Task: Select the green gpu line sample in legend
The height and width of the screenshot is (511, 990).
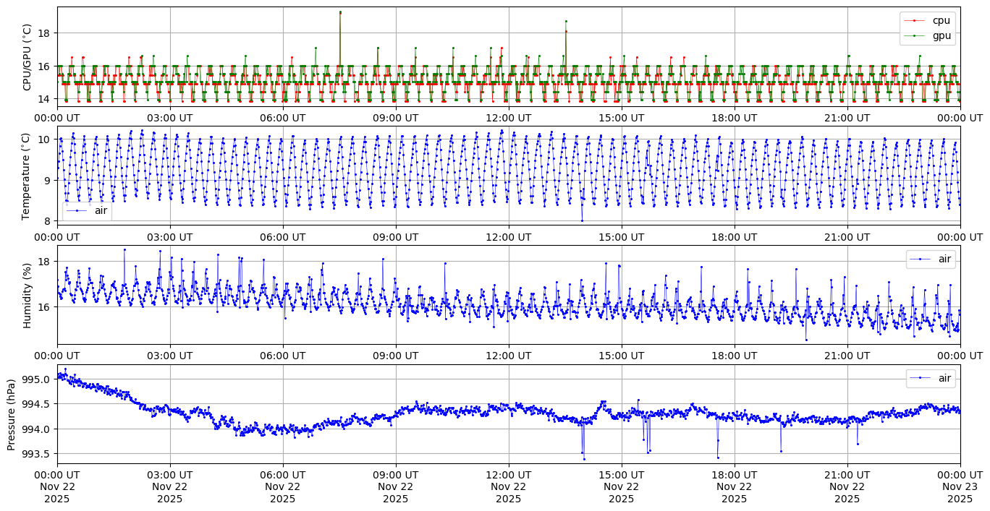Action: [915, 35]
